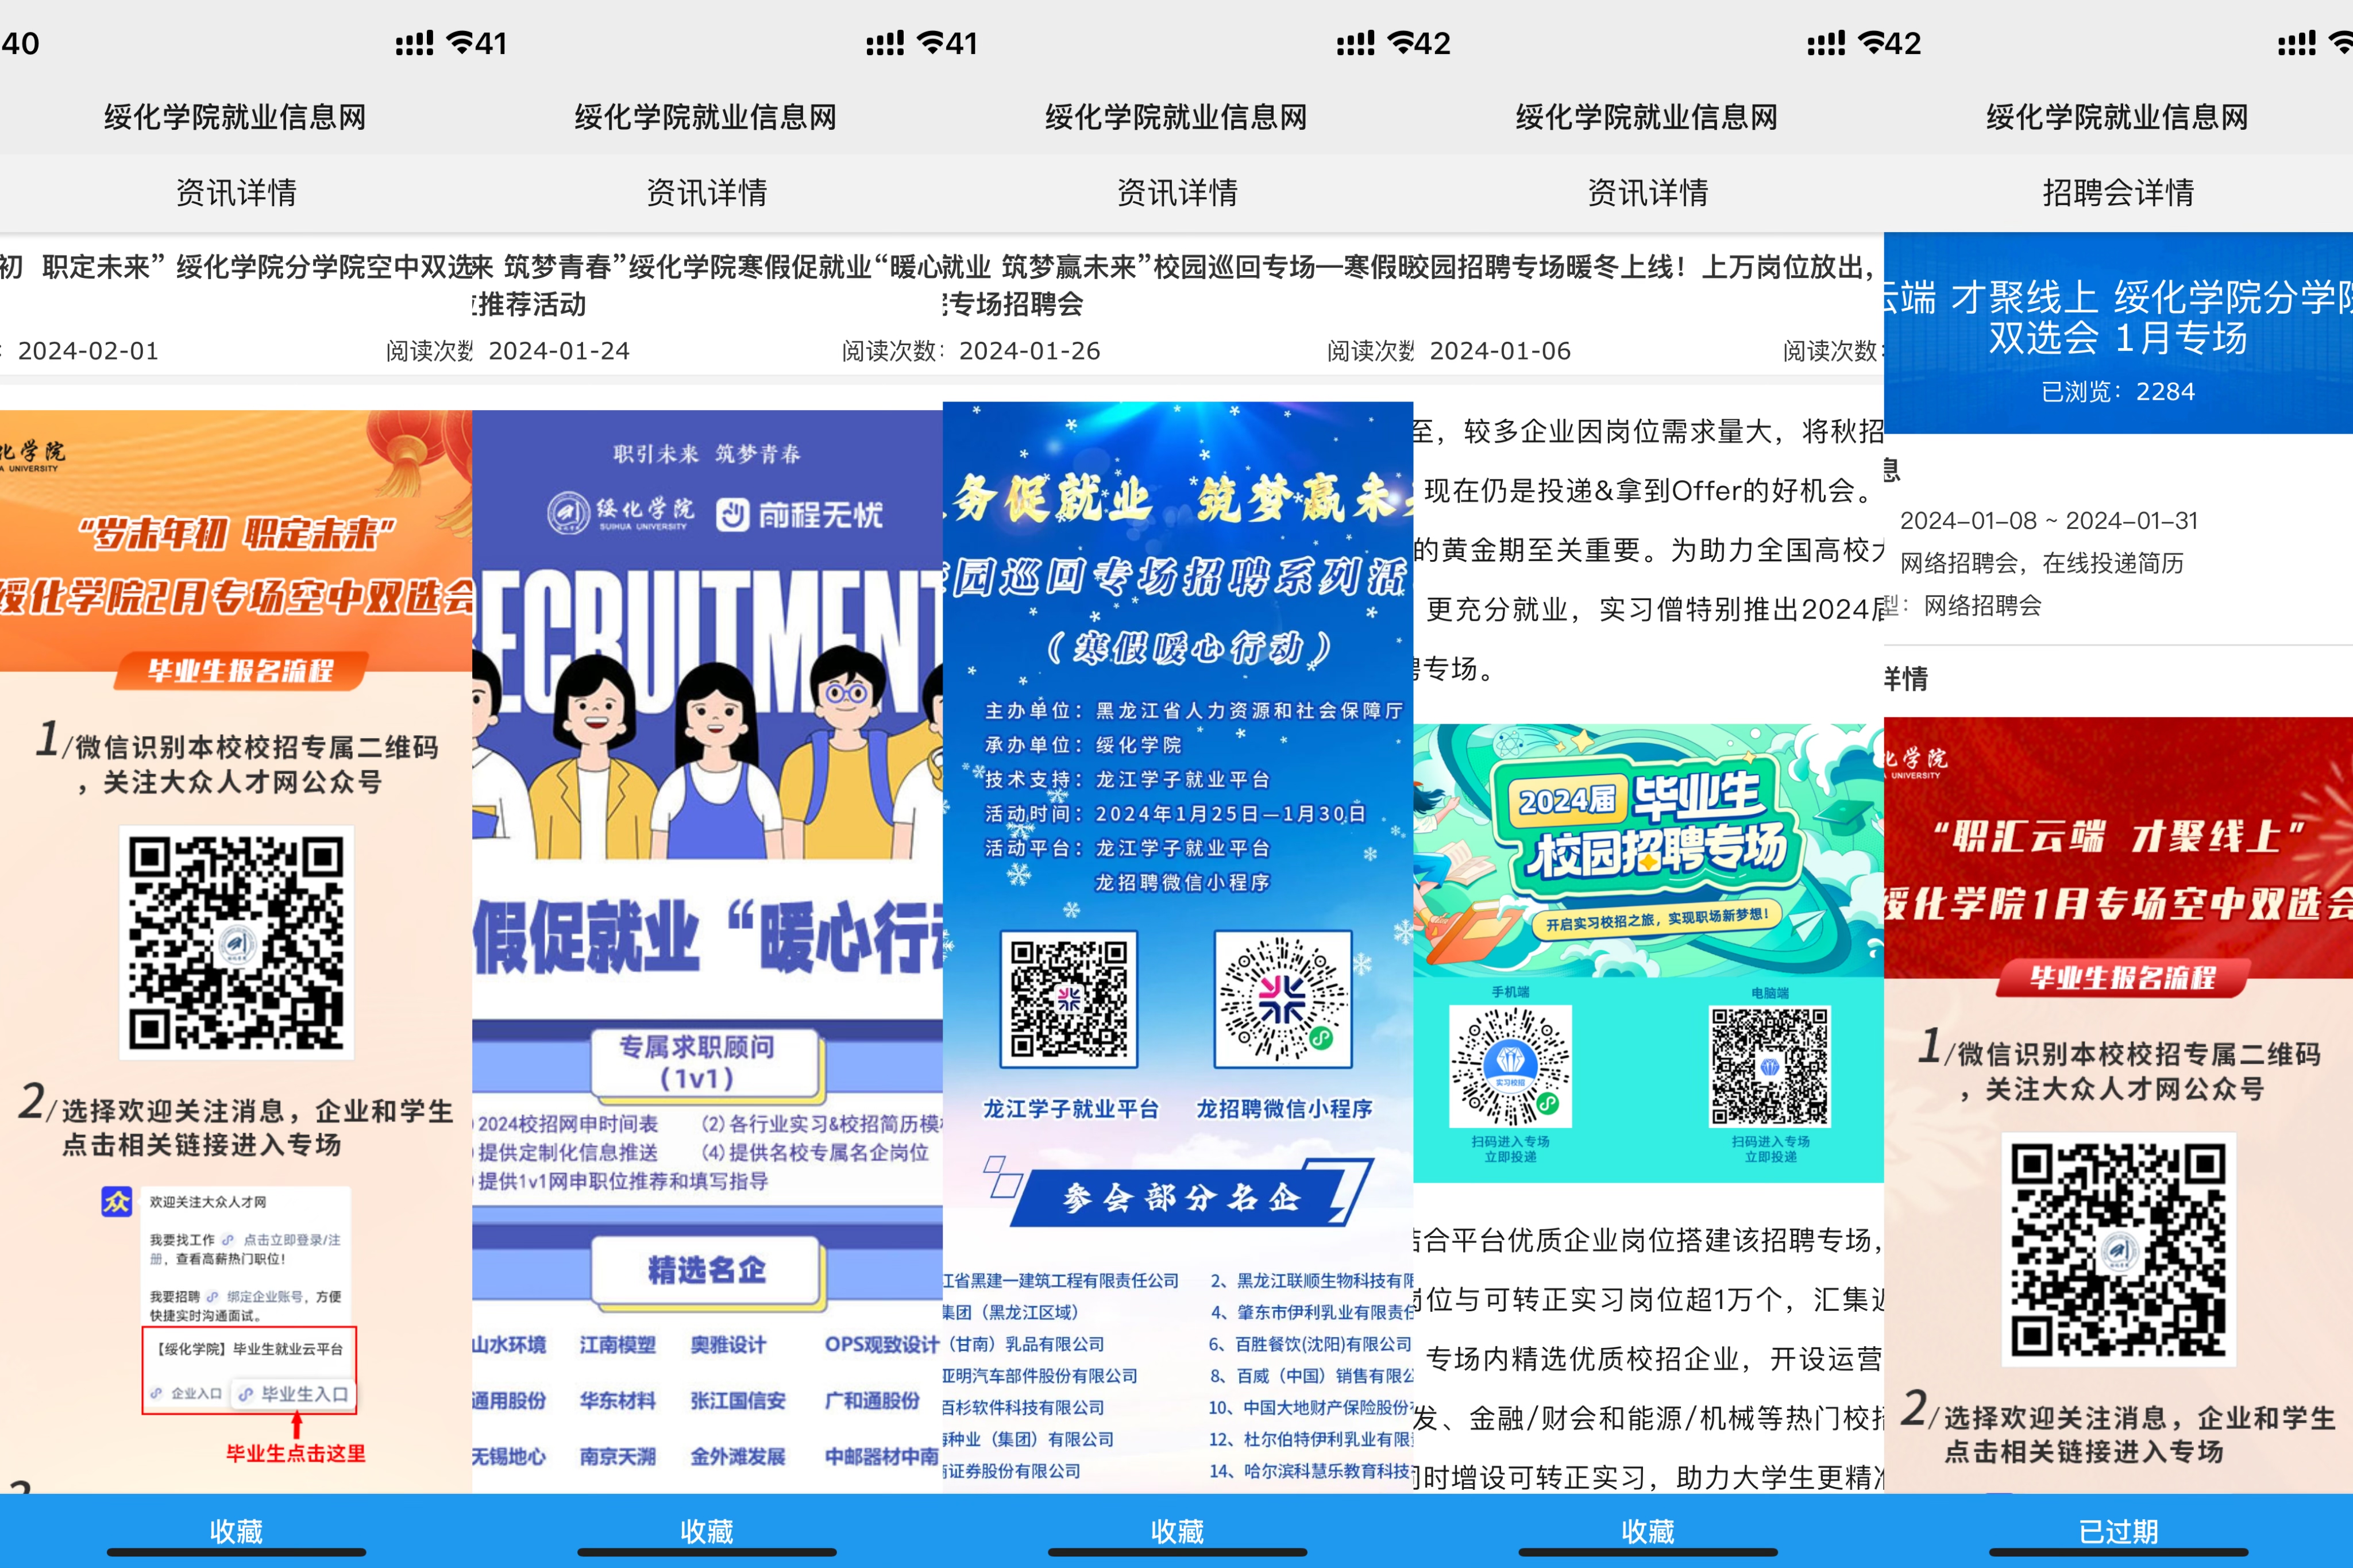The width and height of the screenshot is (2353, 1568).
Task: Tap 收藏 under the 参会部分名企 company list
Action: pyautogui.click(x=1177, y=1530)
